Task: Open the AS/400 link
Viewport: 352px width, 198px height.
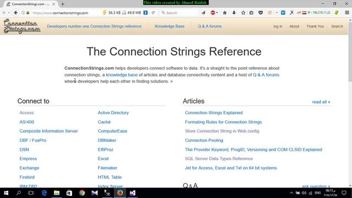Action: point(27,122)
